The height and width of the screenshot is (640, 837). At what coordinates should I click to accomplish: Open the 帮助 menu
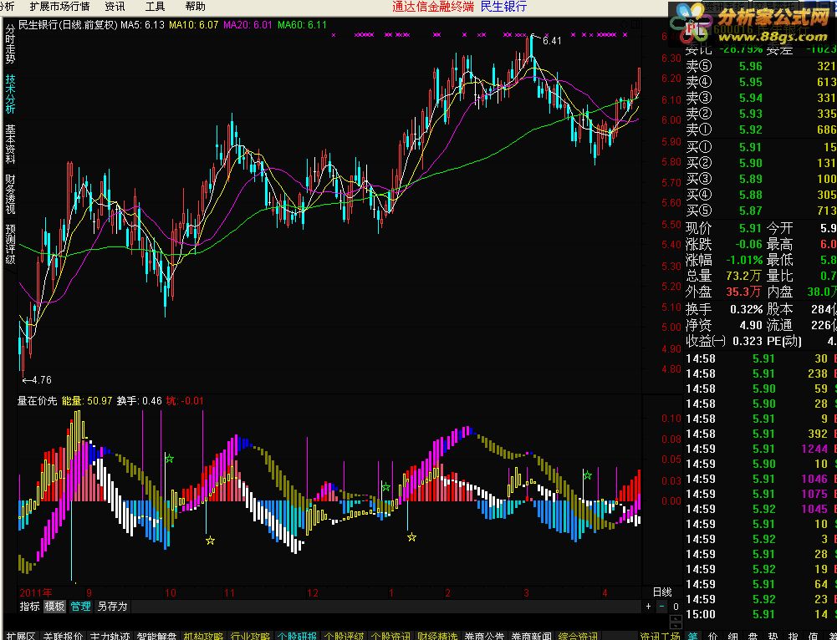coord(195,7)
